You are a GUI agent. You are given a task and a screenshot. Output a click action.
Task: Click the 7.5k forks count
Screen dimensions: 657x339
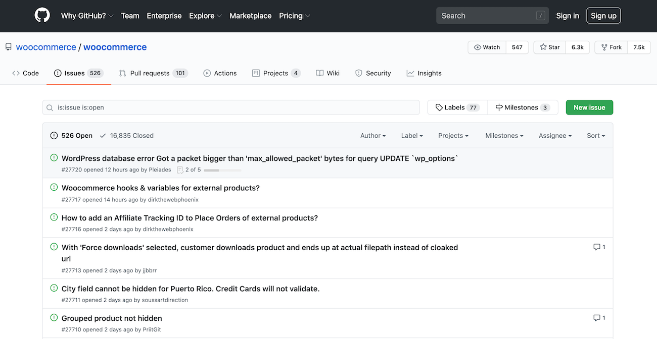[x=639, y=47]
